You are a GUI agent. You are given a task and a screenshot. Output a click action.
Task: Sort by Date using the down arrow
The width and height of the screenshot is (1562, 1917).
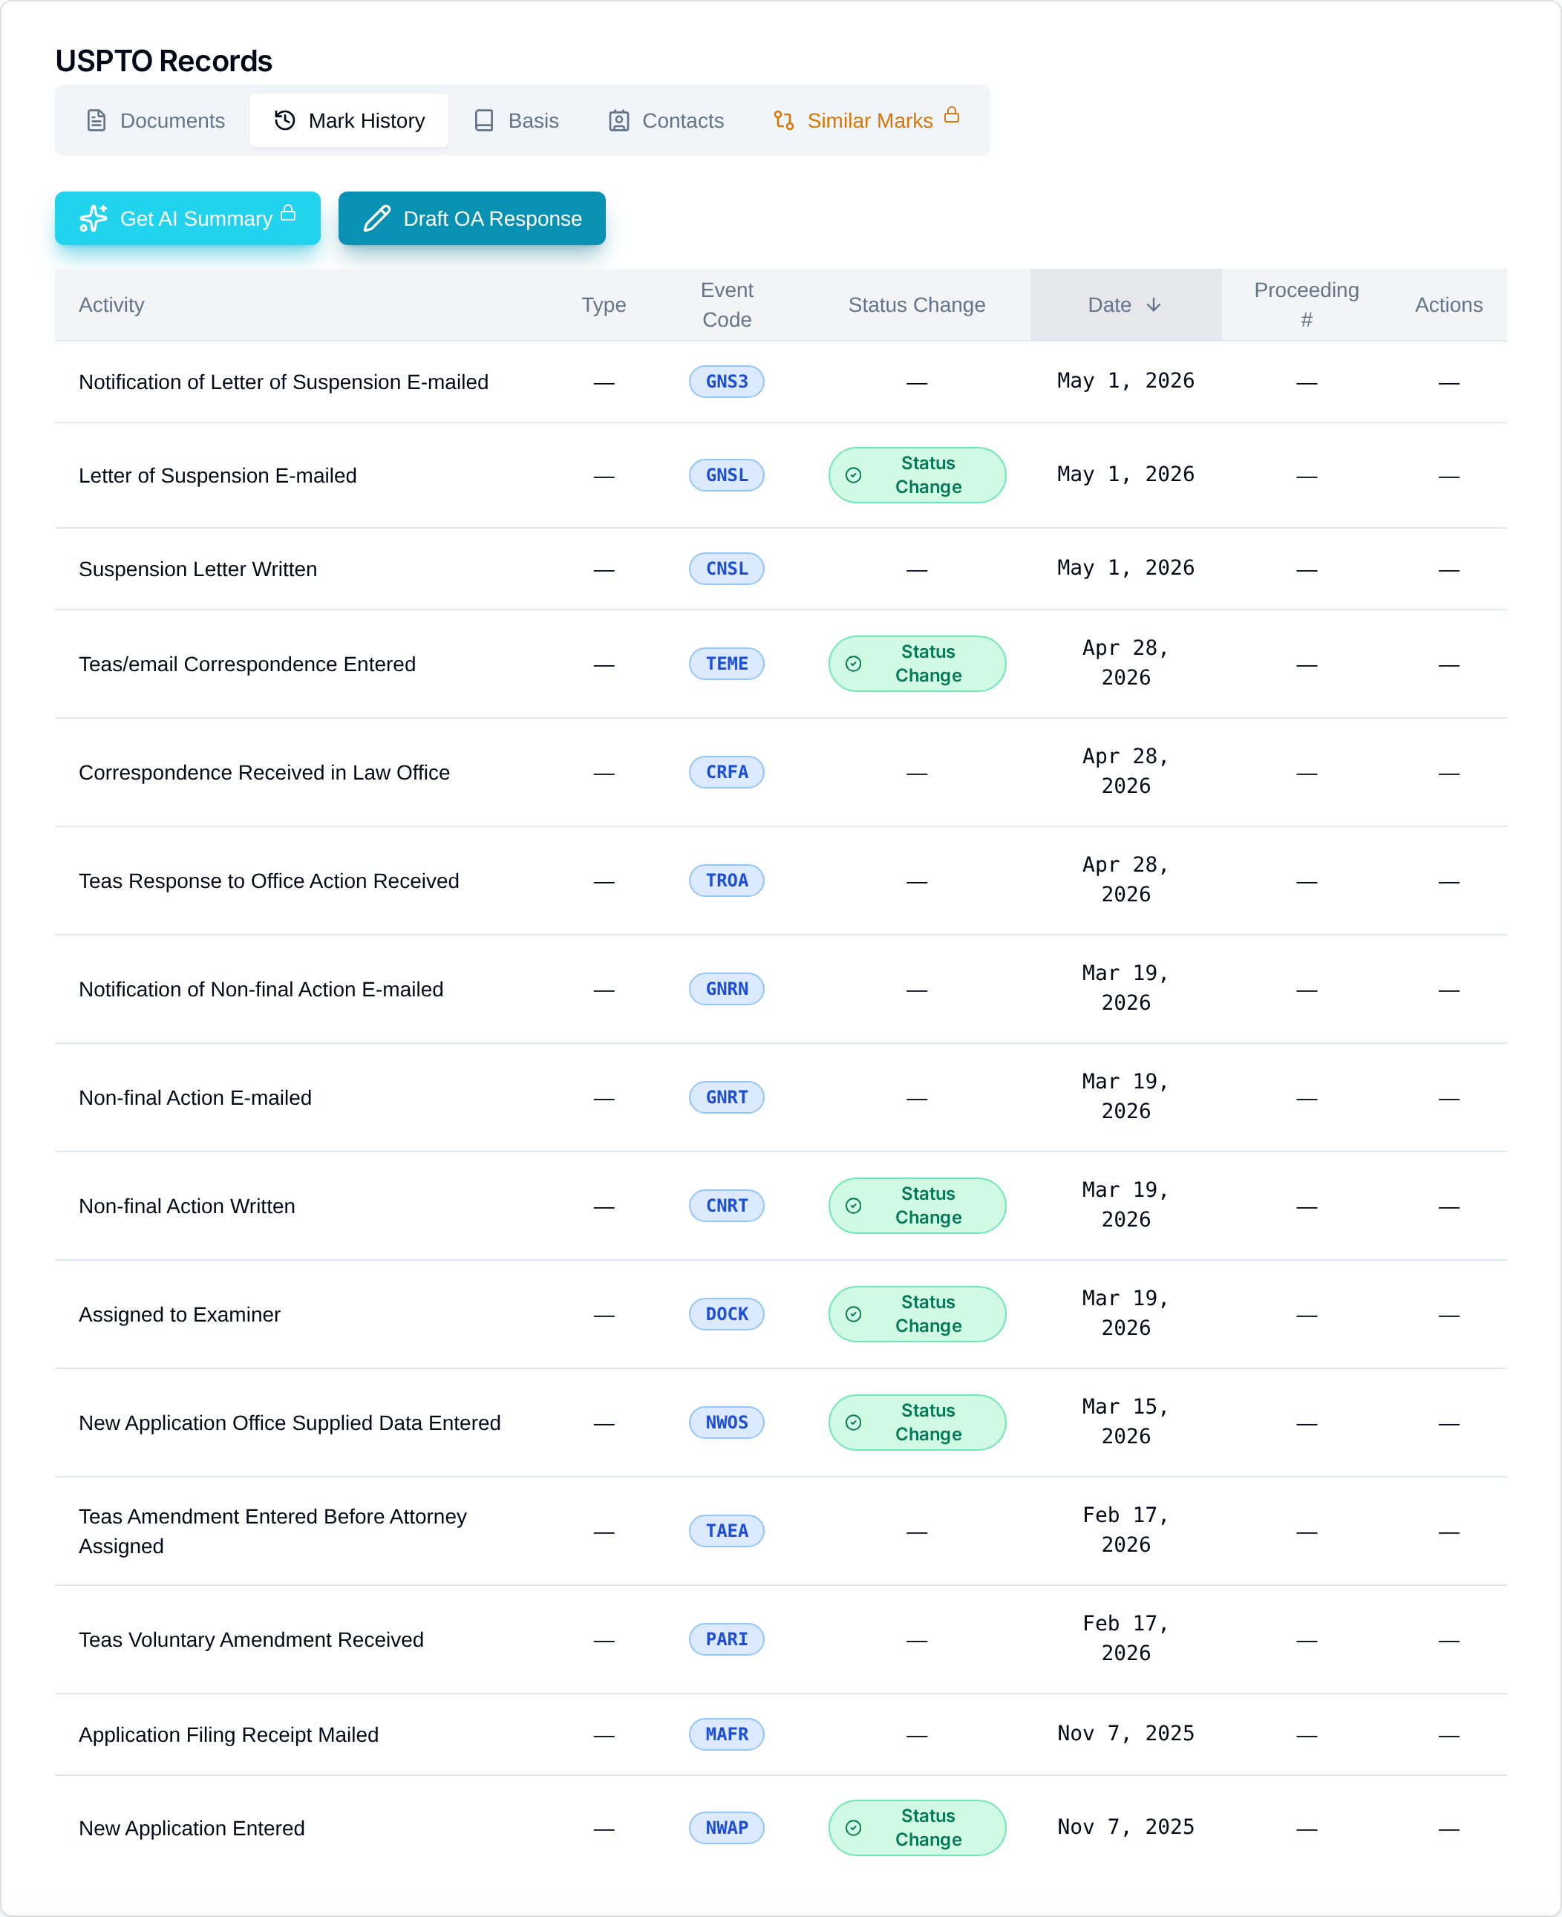[x=1154, y=305]
